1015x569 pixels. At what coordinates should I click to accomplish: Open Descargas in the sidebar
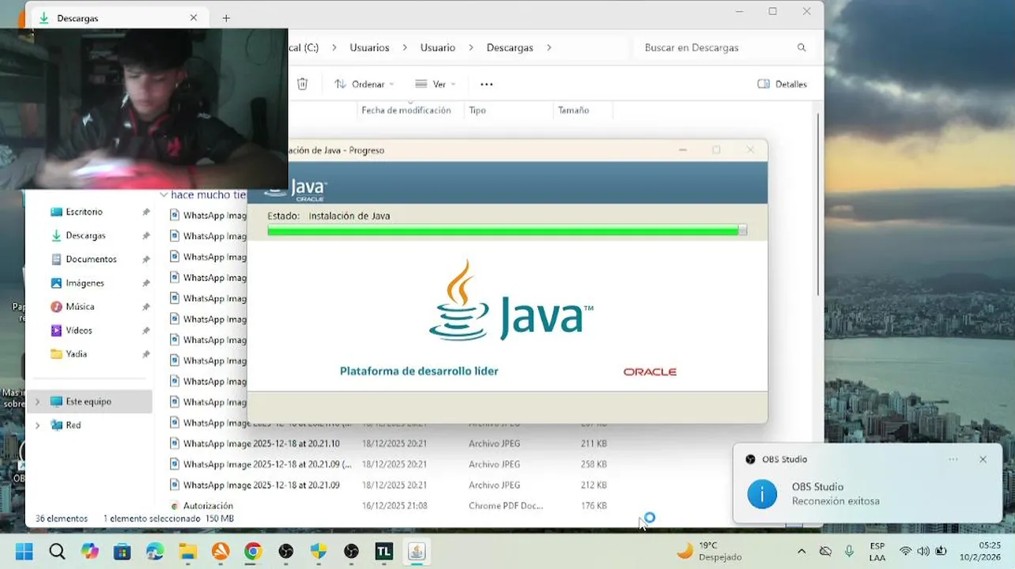click(85, 236)
